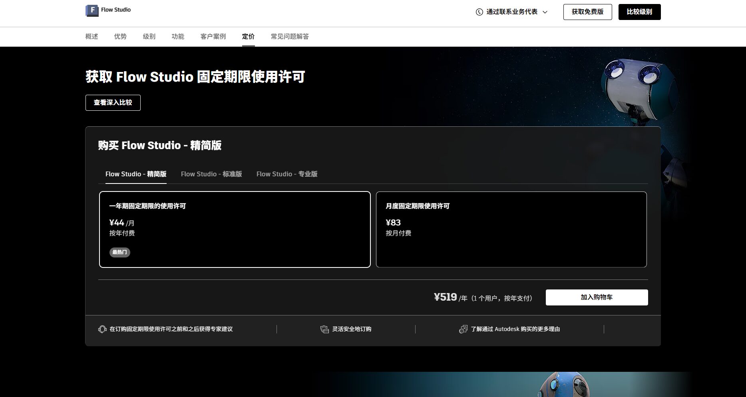The width and height of the screenshot is (746, 397).
Task: Click the Flow Studio logo icon
Action: [x=92, y=10]
